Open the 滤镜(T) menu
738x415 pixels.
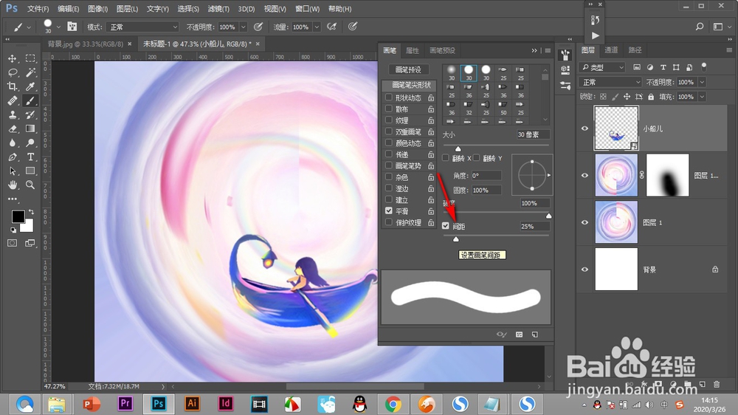pos(219,9)
